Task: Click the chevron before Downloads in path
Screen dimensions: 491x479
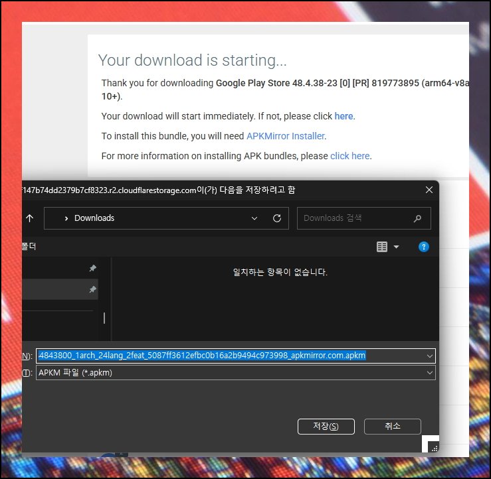Action: (66, 218)
